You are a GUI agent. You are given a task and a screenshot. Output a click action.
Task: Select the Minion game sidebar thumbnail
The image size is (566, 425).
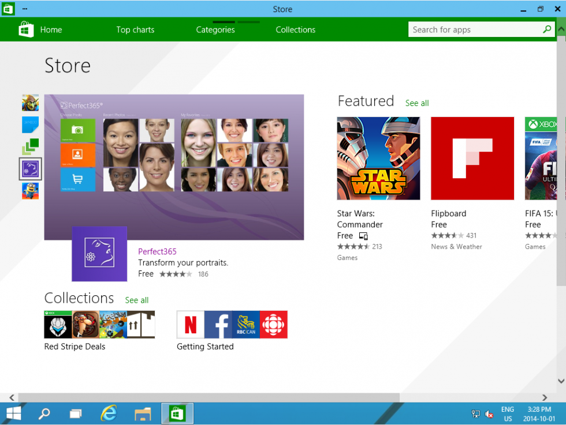point(30,190)
